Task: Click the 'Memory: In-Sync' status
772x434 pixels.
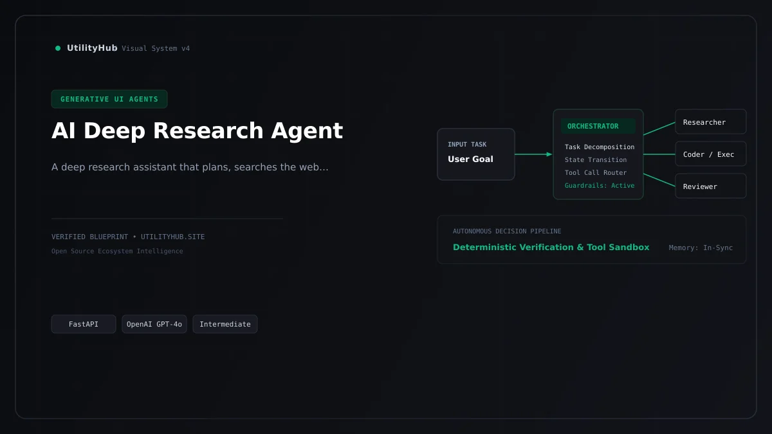Action: pos(701,248)
